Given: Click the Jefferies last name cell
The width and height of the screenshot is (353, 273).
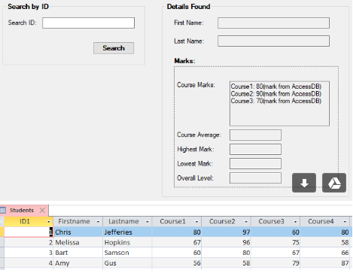Looking at the screenshot, I should [x=127, y=232].
